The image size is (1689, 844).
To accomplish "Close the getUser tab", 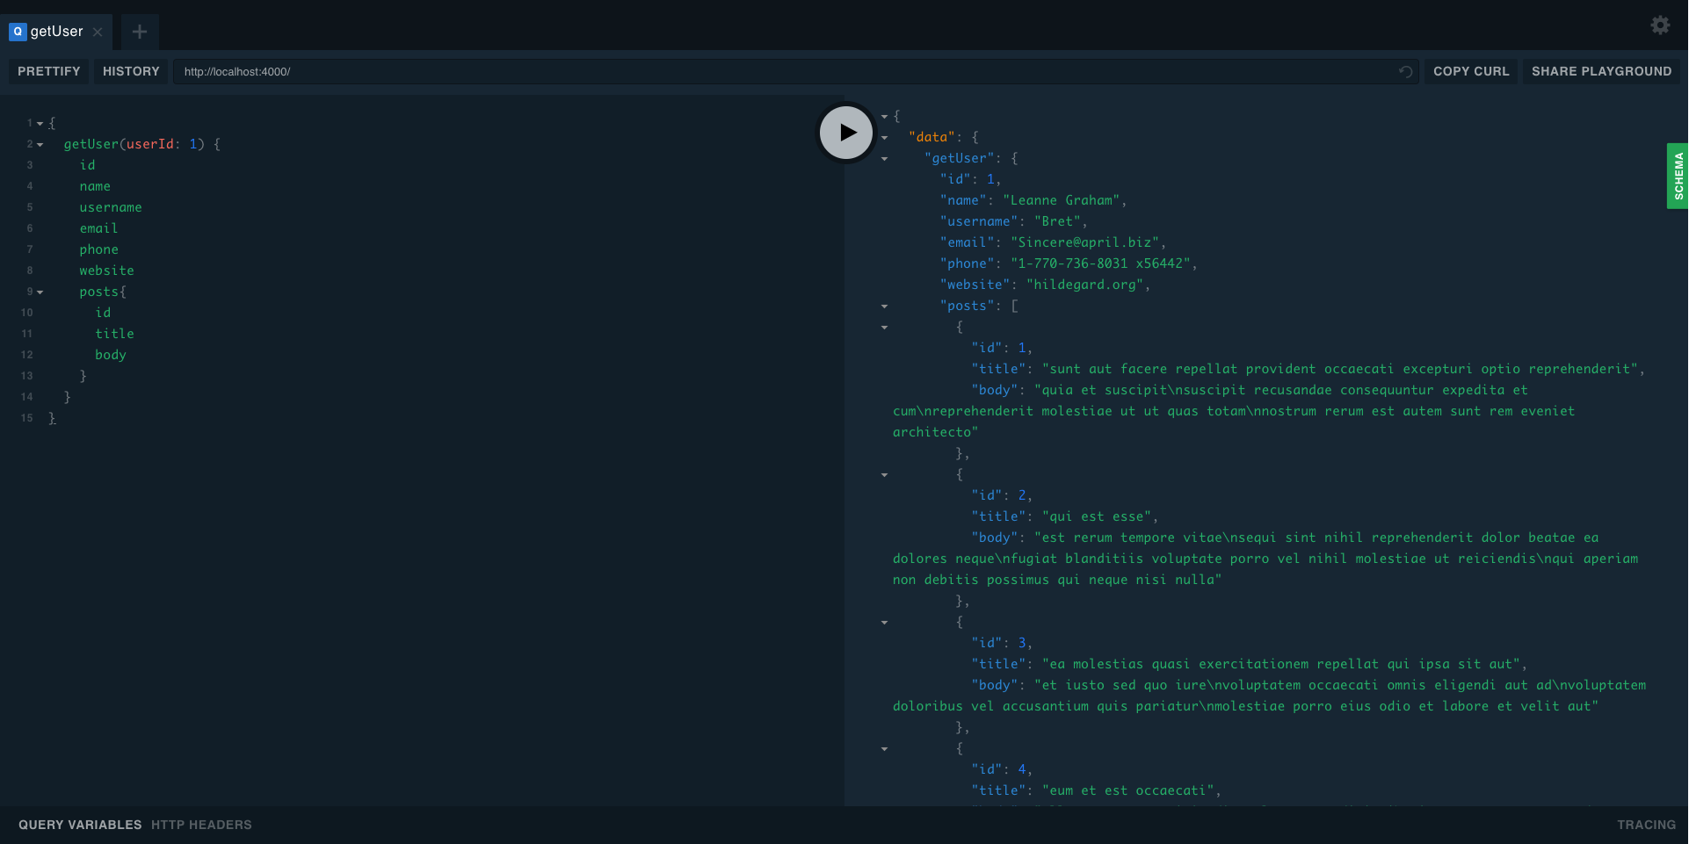I will coord(98,32).
